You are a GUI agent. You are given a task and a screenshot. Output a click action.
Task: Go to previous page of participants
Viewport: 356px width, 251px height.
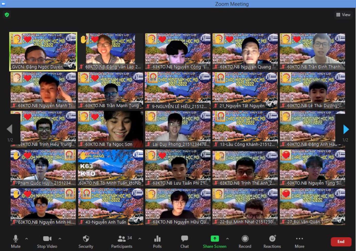pyautogui.click(x=10, y=129)
